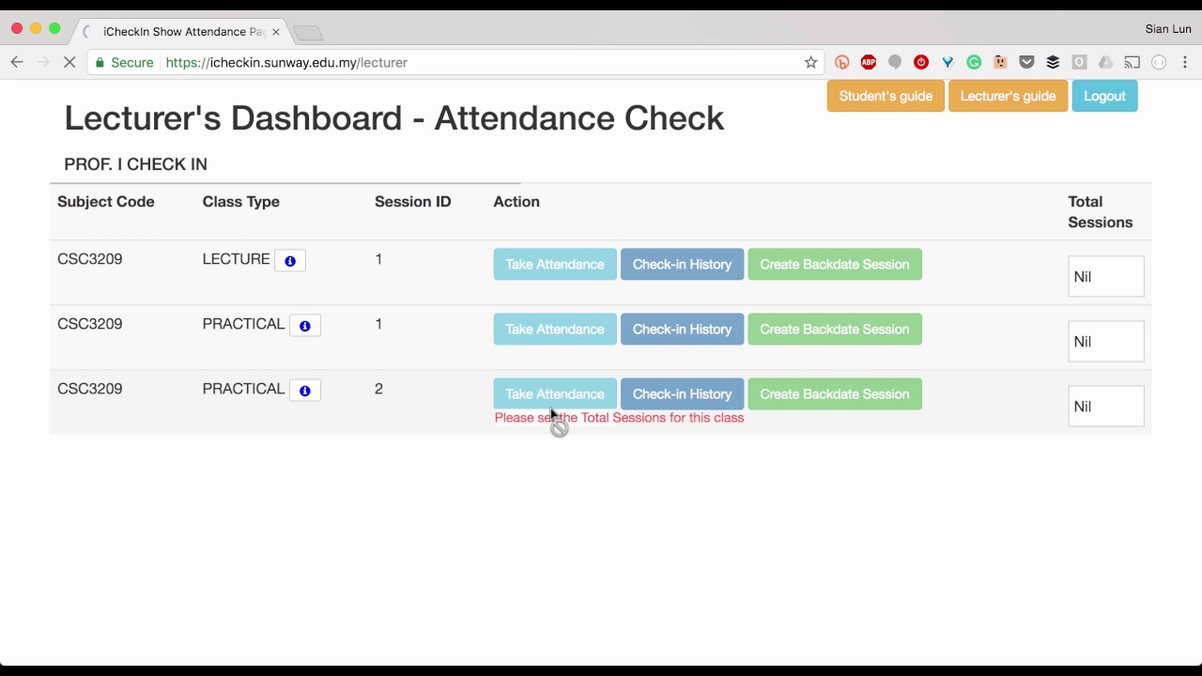Click the secure padlock icon
Image resolution: width=1202 pixels, height=676 pixels.
[x=100, y=63]
